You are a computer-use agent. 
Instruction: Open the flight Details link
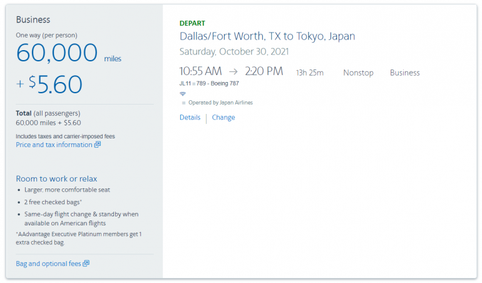pos(190,118)
